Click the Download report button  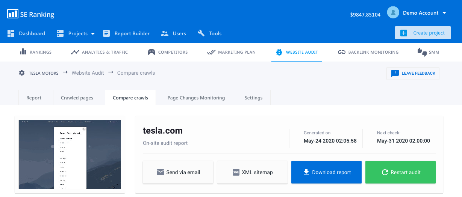pyautogui.click(x=326, y=172)
